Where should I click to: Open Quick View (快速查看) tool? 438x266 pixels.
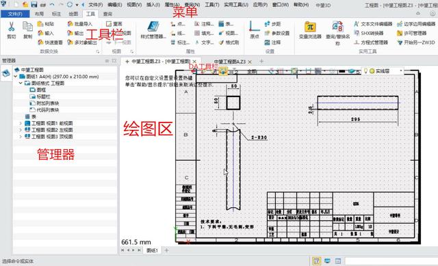click(50, 42)
